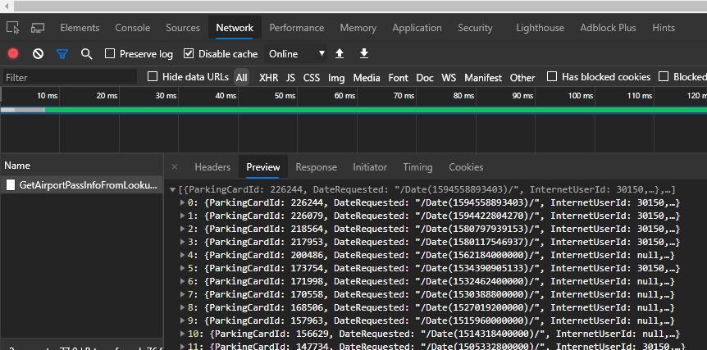The height and width of the screenshot is (350, 707).
Task: Open the Response tab
Action: pos(316,167)
